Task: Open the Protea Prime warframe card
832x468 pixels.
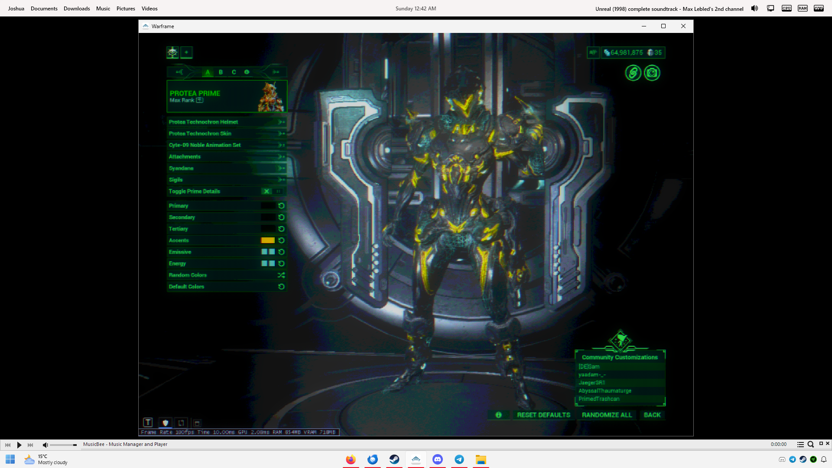Action: [x=227, y=96]
